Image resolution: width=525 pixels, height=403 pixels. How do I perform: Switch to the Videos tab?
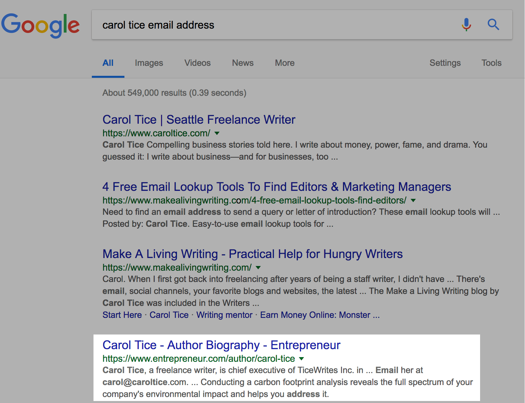[x=197, y=63]
